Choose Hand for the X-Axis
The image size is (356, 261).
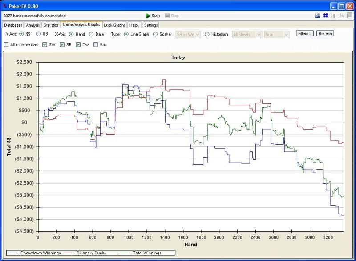click(x=71, y=34)
